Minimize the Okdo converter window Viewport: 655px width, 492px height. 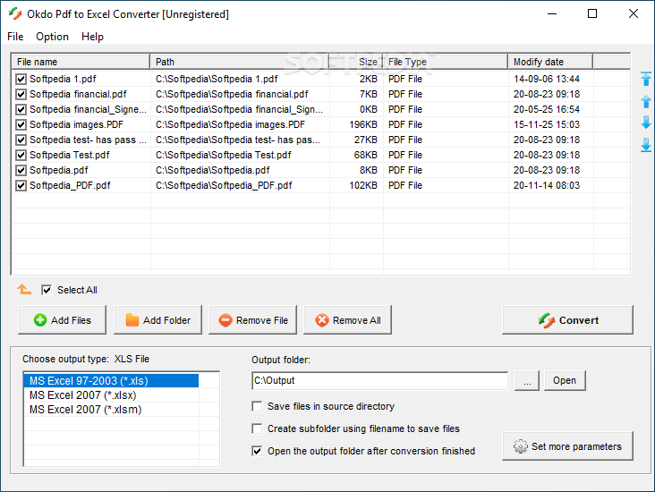pos(552,13)
